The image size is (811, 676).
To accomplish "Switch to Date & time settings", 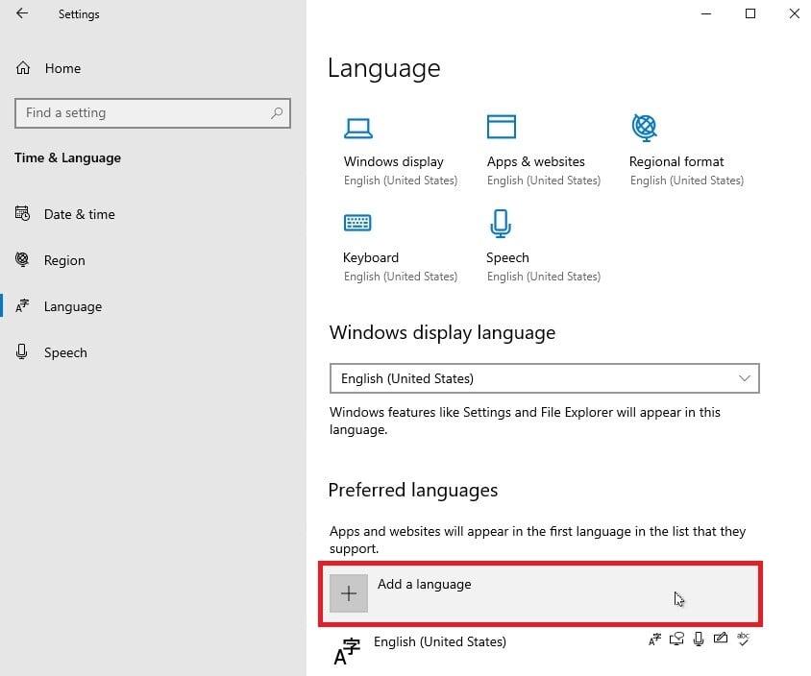I will [79, 214].
